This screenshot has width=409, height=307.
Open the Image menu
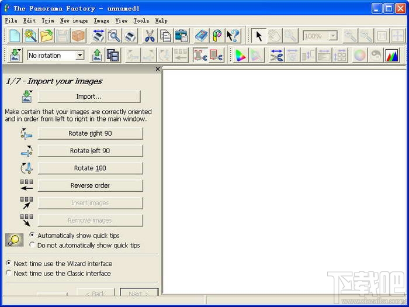pyautogui.click(x=102, y=20)
